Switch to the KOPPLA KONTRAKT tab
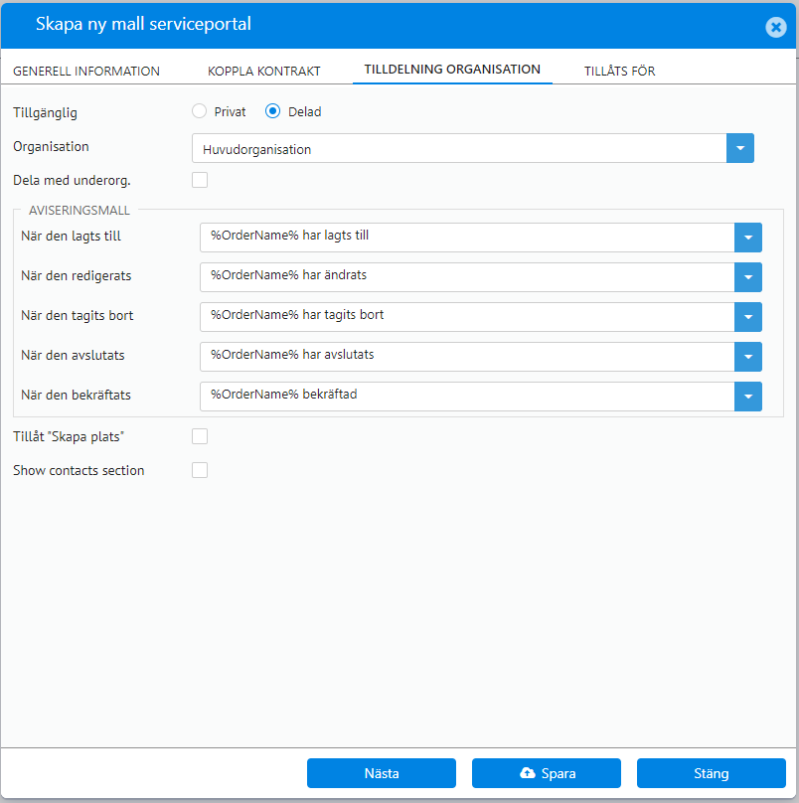Screen dimensions: 799x803 click(263, 71)
